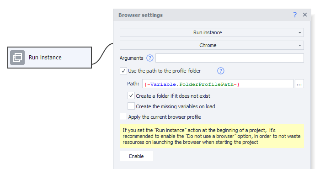This screenshot has height=169, width=320.
Task: Click the yellow Do not use a browser hint
Action: [x=212, y=136]
